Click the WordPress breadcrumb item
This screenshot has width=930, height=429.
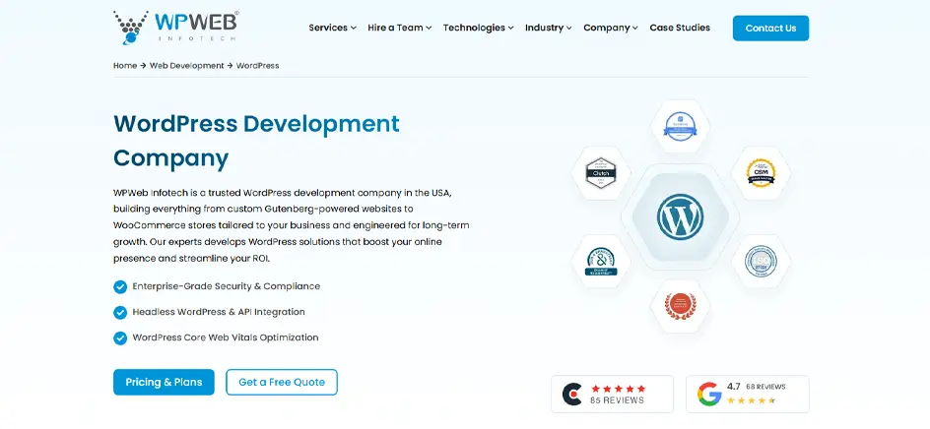pos(257,66)
